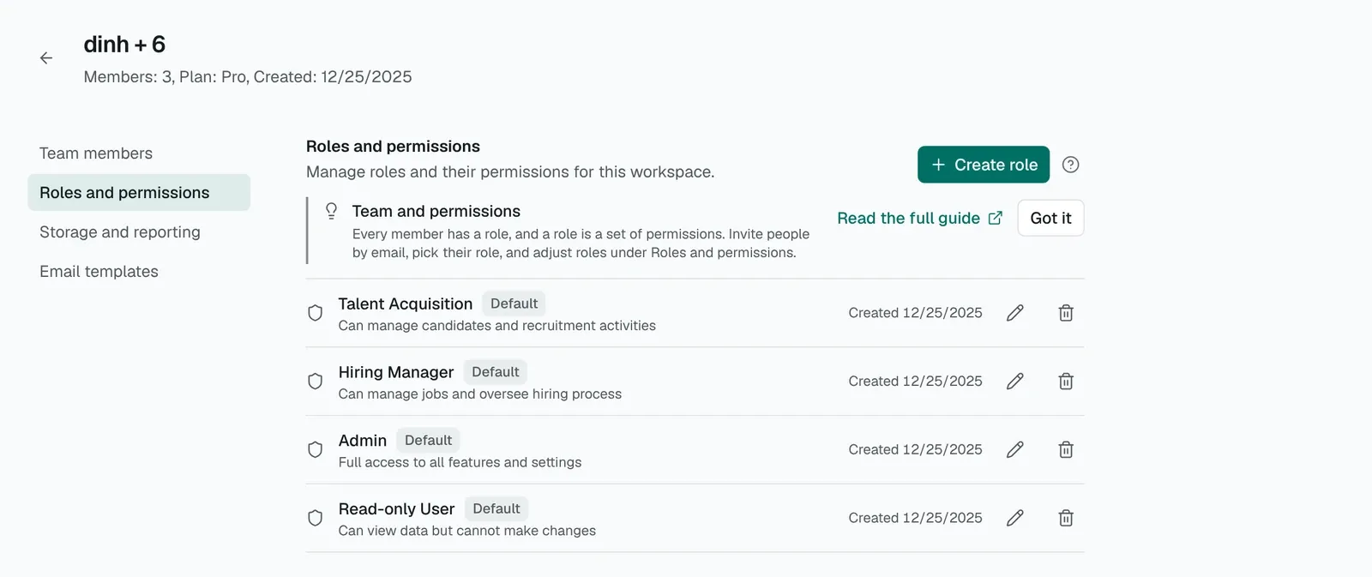Select the Hiring Manager role name

(396, 372)
